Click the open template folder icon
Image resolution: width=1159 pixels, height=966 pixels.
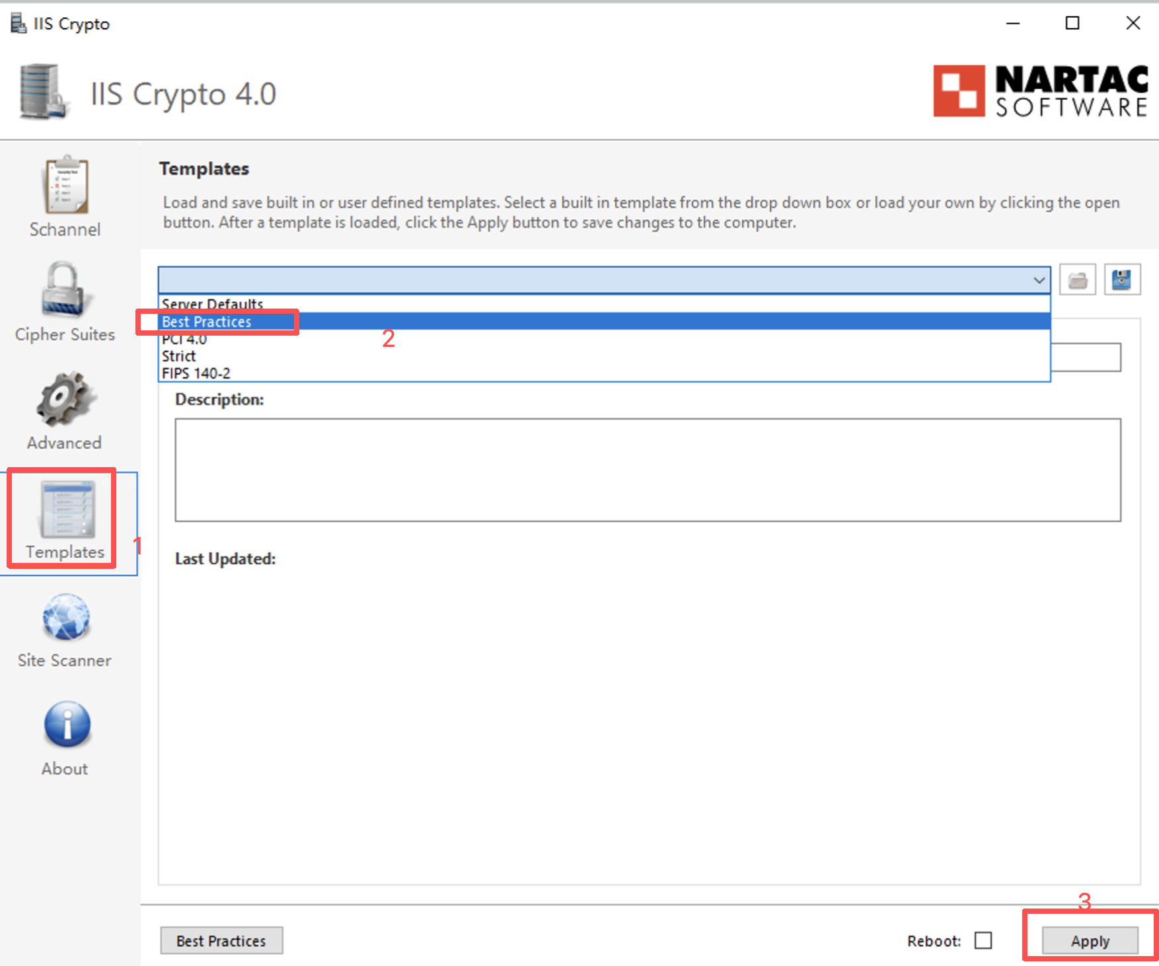click(x=1078, y=280)
